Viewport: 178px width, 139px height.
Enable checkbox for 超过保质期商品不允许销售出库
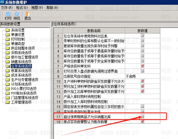pos(143,116)
